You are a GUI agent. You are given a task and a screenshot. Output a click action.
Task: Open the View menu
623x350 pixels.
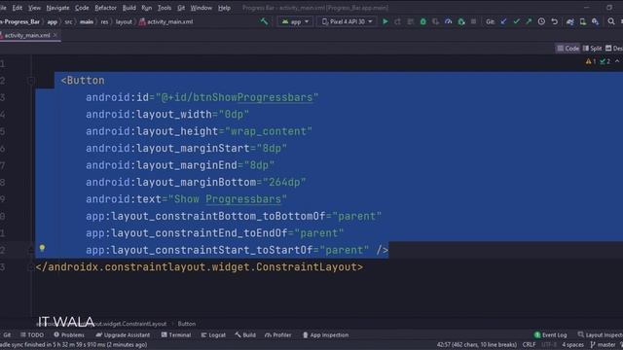(x=34, y=8)
